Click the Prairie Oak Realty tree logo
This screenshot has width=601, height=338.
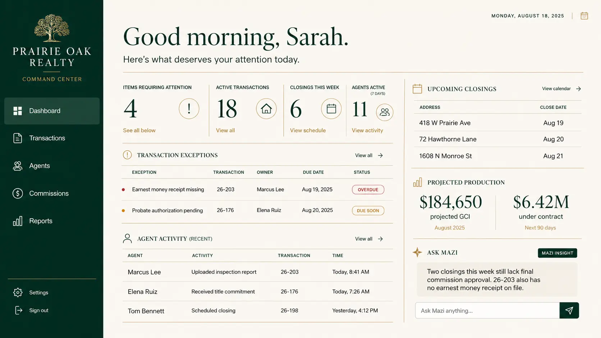click(52, 28)
